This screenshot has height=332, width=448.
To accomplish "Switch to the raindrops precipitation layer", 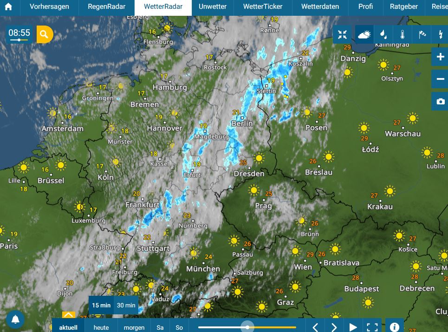I will (383, 34).
